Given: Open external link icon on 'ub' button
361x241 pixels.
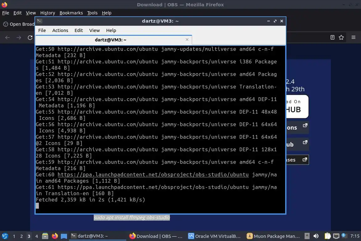Looking at the screenshot, I should point(305,142).
